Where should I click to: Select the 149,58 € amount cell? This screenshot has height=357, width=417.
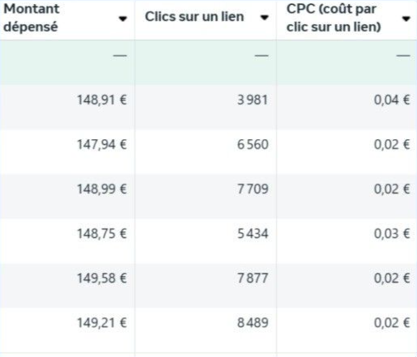click(x=102, y=278)
